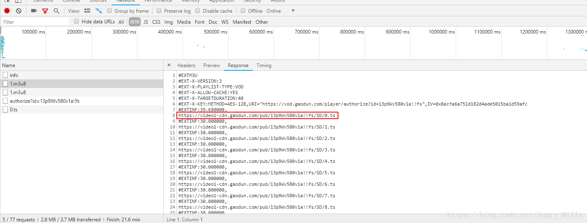Check Disable cache option
This screenshot has width=587, height=223.
pos(198,11)
